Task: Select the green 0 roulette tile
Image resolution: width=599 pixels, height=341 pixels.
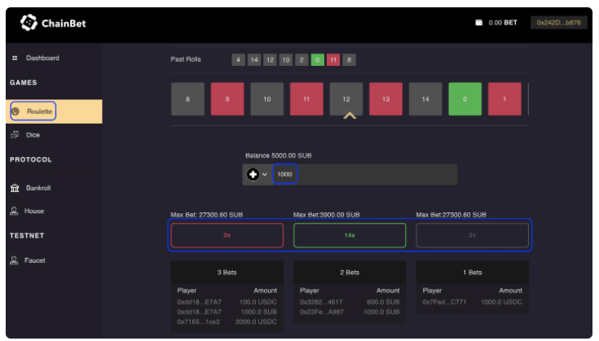Action: coord(465,99)
